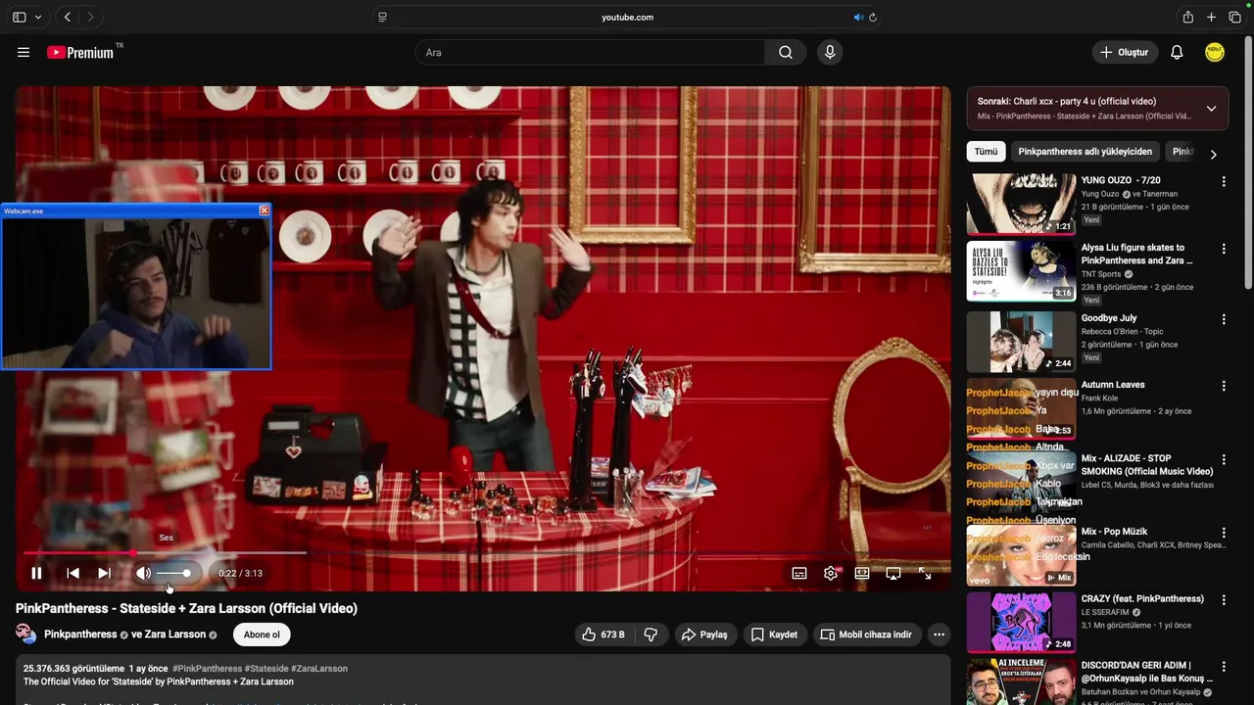Subscribe with Abone ol button

click(262, 634)
